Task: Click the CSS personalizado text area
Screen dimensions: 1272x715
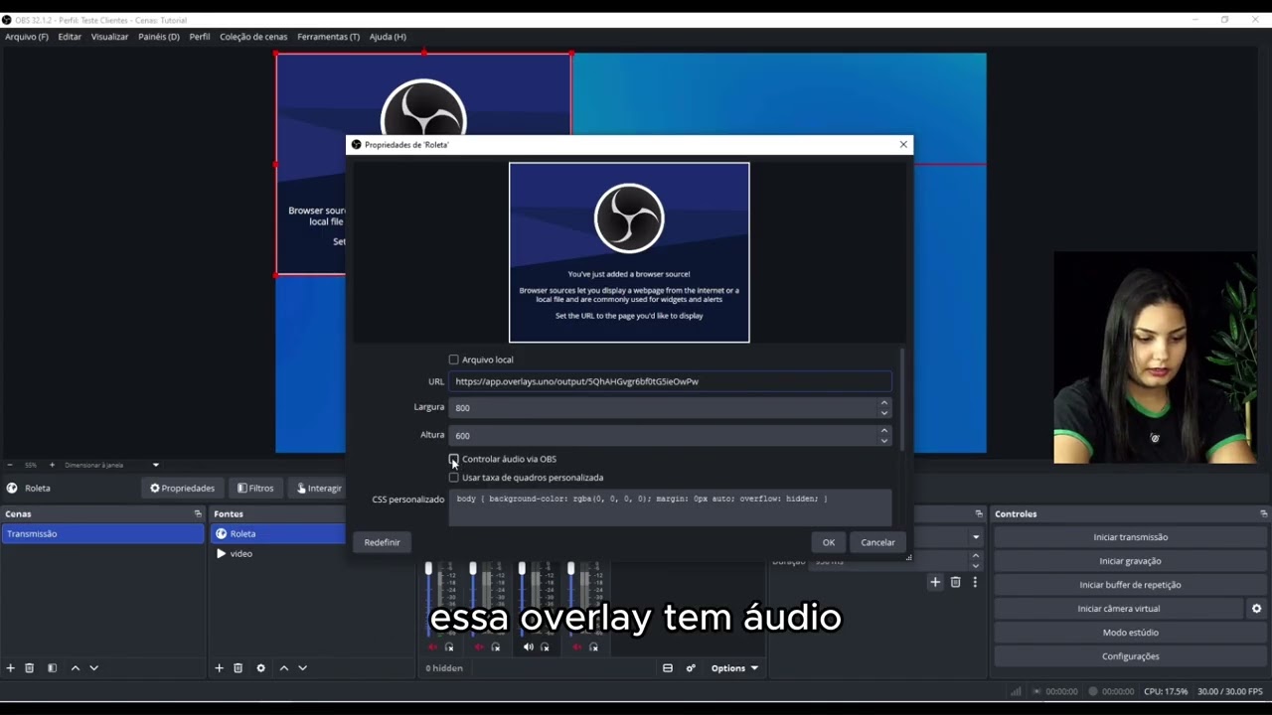Action: click(x=670, y=507)
